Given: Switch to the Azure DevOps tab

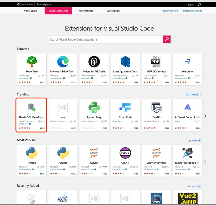Looking at the screenshot, I should click(x=85, y=11).
